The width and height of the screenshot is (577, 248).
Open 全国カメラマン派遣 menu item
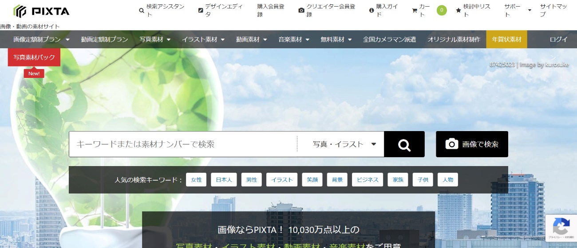pyautogui.click(x=389, y=39)
